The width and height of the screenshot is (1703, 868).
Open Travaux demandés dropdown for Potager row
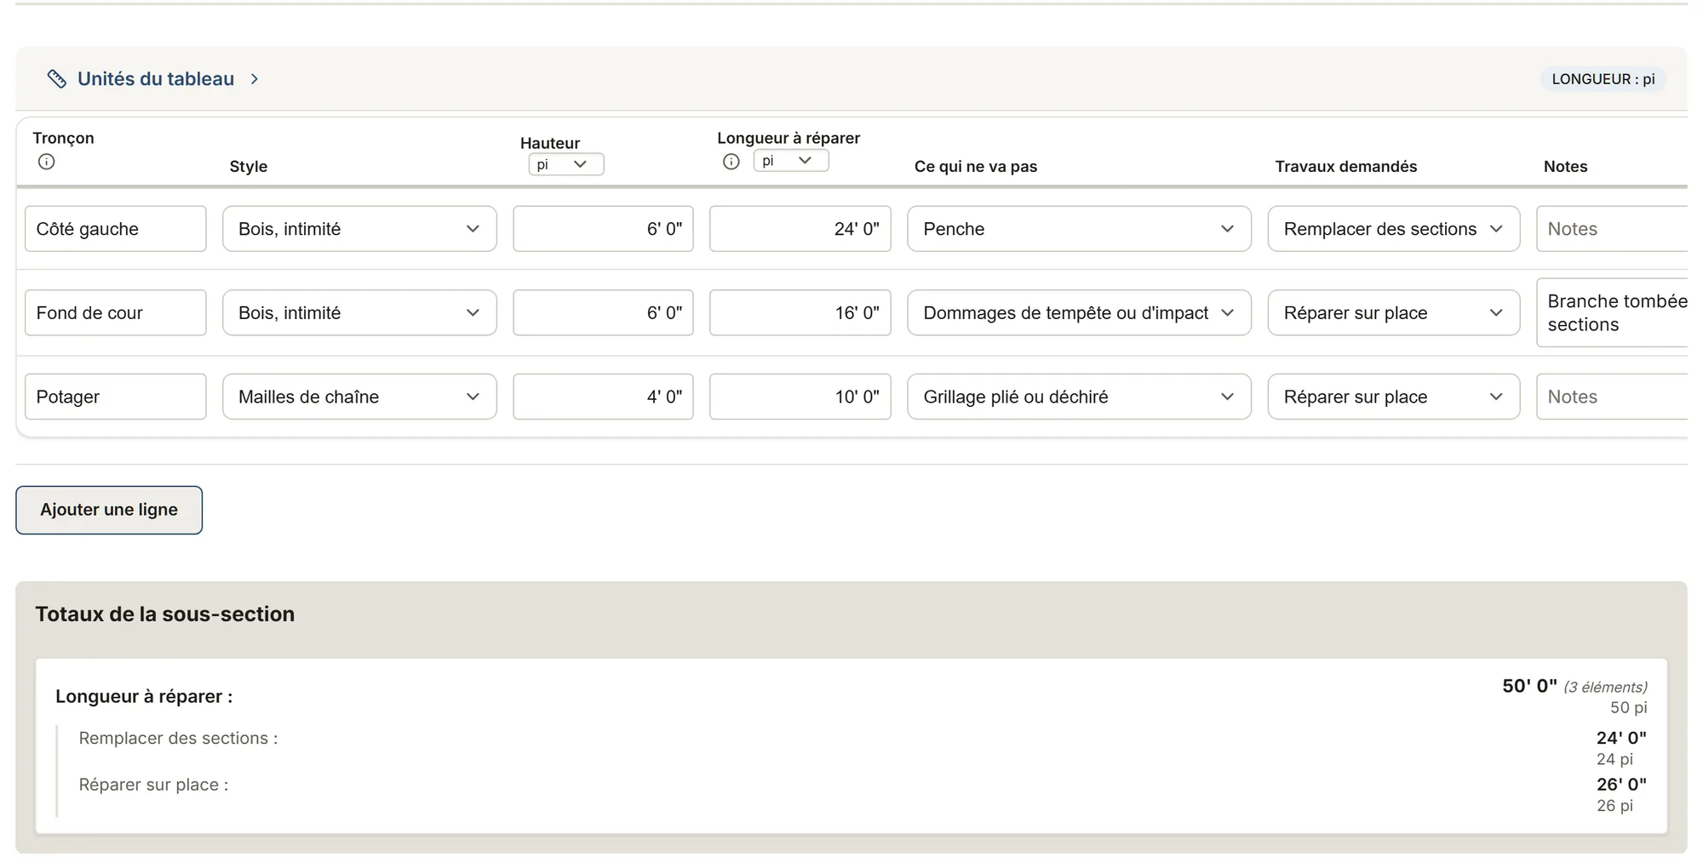1394,397
